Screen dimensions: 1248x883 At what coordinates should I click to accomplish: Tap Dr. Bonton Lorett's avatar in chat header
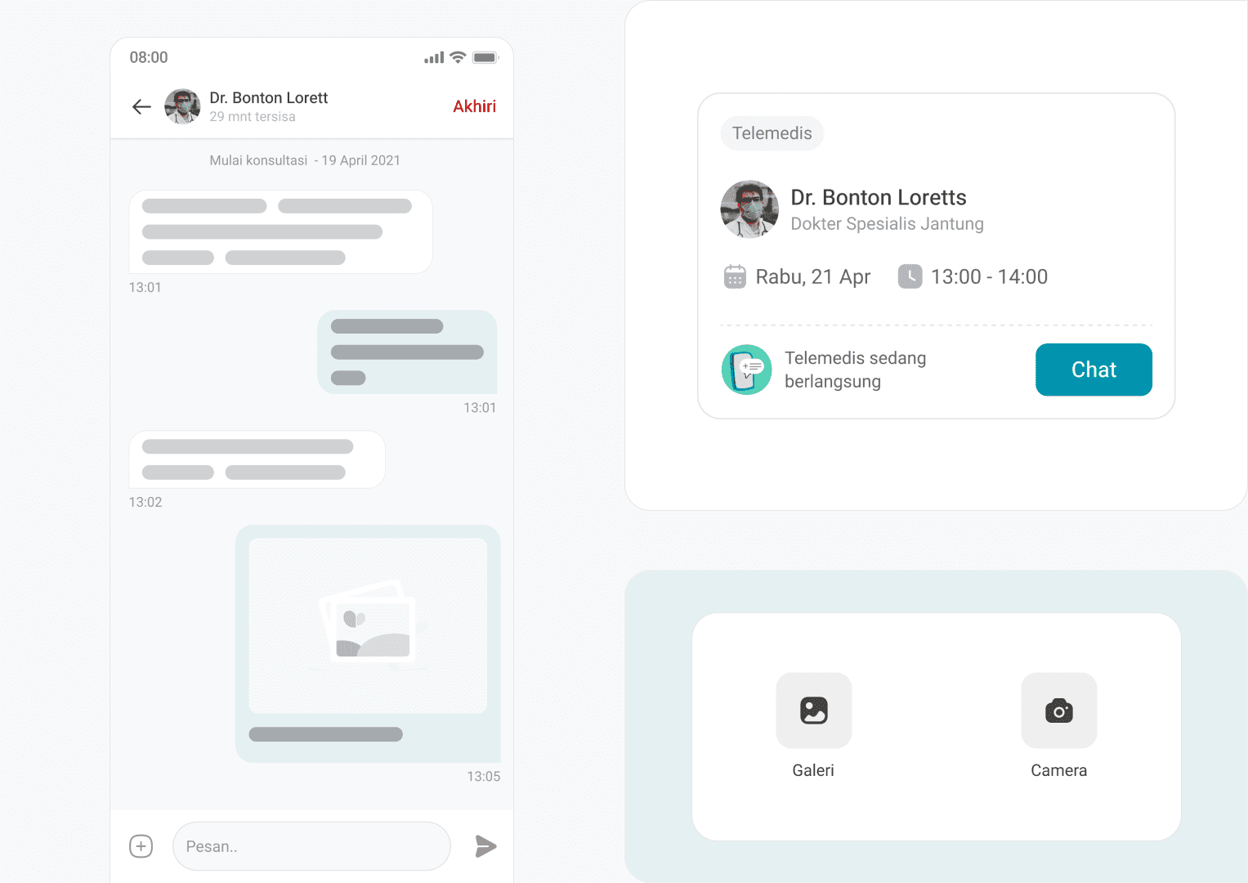pyautogui.click(x=182, y=106)
